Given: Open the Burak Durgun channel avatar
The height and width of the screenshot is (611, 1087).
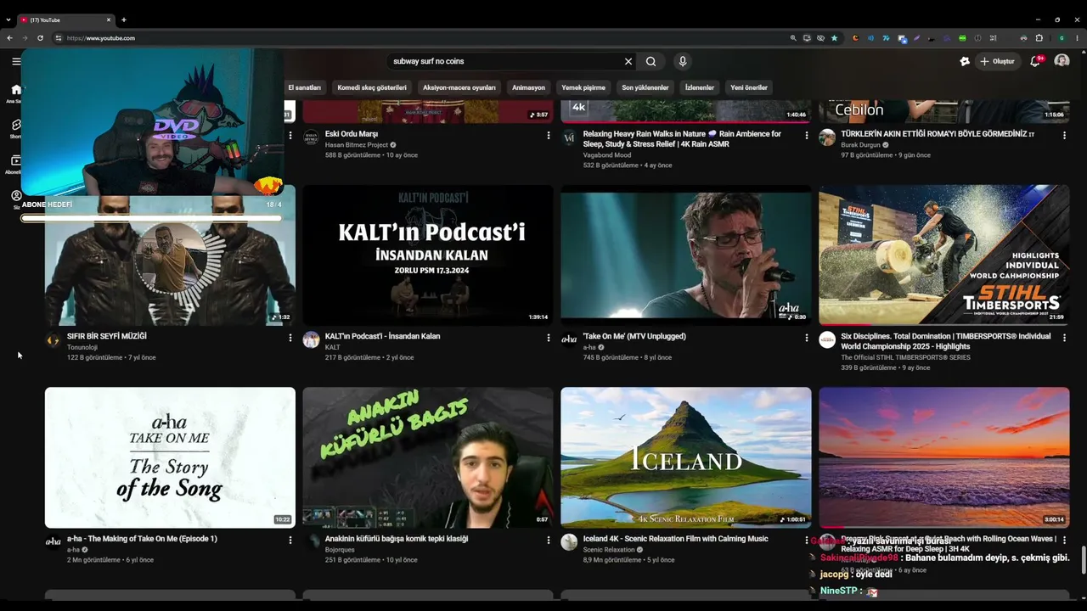Looking at the screenshot, I should 827,137.
